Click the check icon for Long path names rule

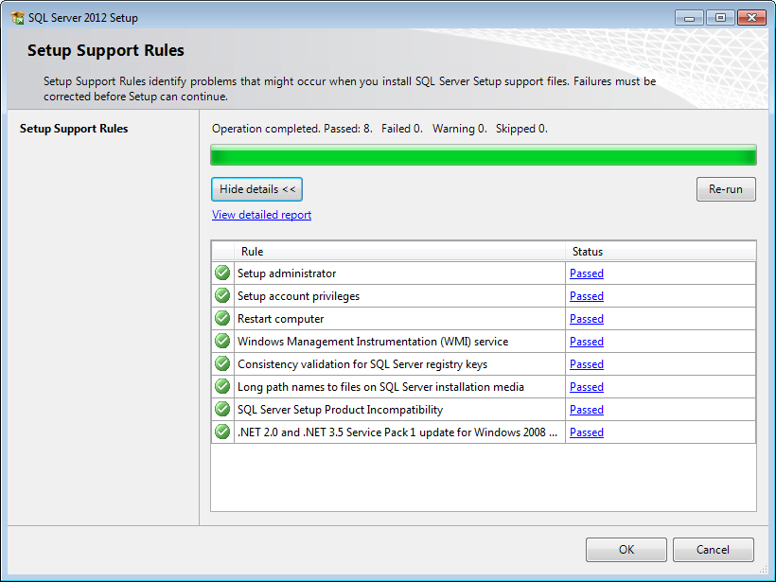[221, 386]
